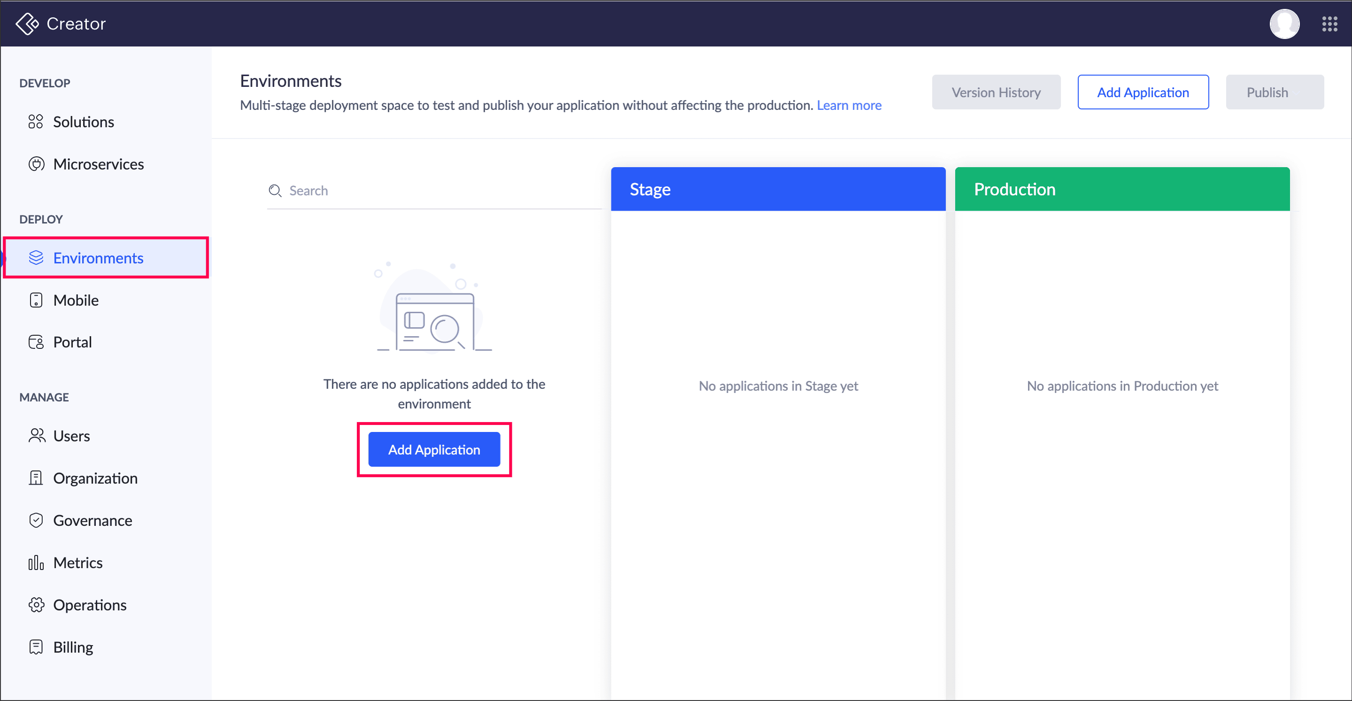
Task: Select Environments in the sidebar
Action: [98, 258]
